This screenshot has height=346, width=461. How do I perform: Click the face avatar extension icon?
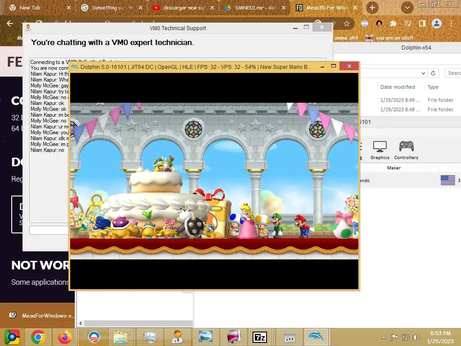tap(379, 23)
